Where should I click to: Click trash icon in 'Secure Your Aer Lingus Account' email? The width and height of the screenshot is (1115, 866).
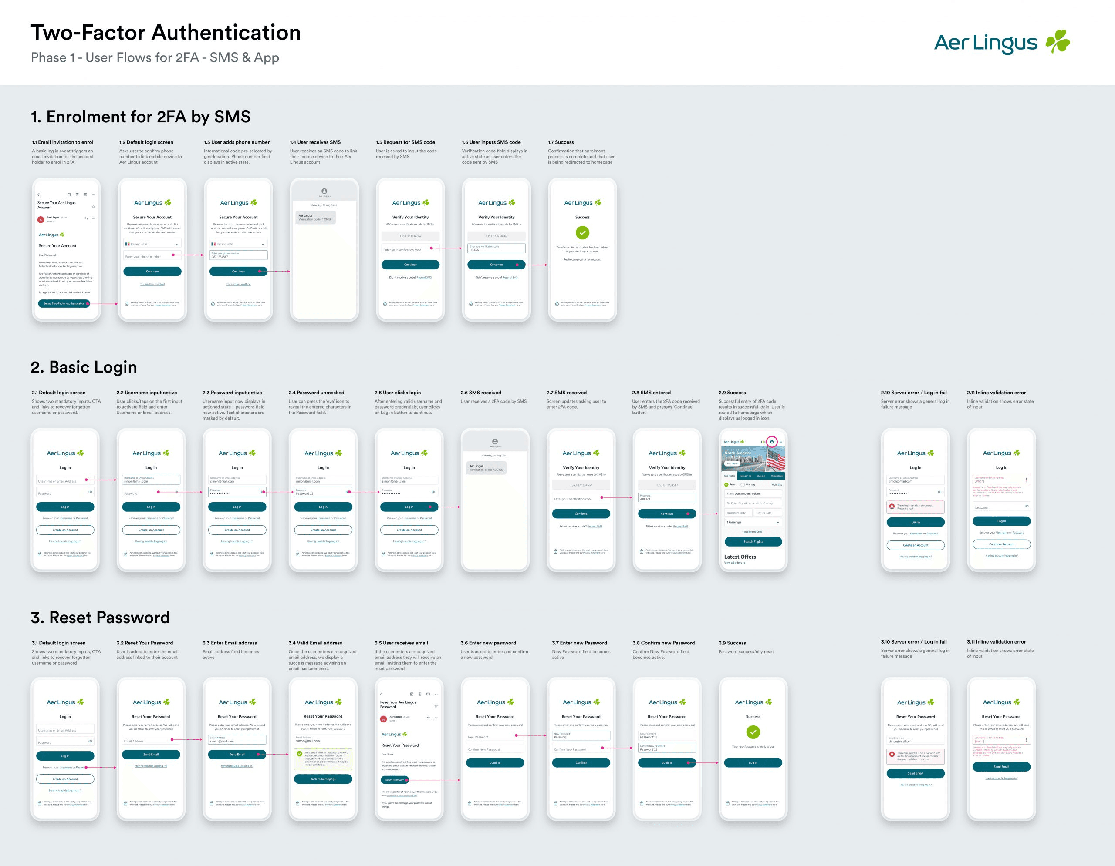click(77, 195)
